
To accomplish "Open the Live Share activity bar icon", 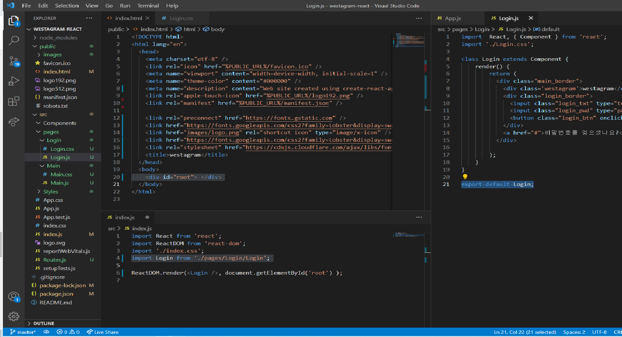I will pyautogui.click(x=14, y=122).
